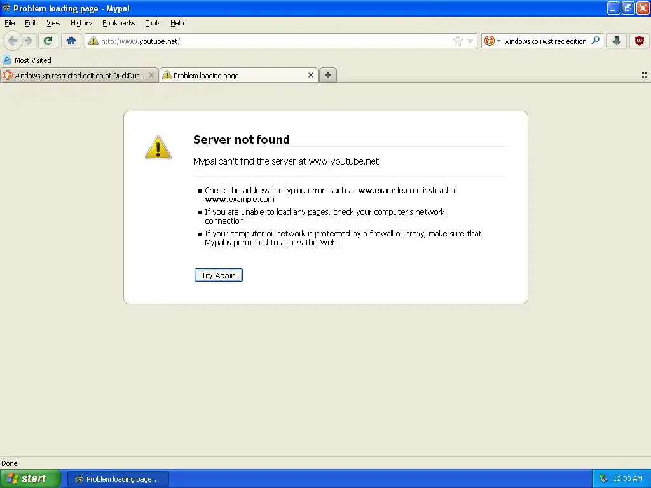This screenshot has height=488, width=651.
Task: Select the Problem loading page tab
Action: click(x=239, y=76)
